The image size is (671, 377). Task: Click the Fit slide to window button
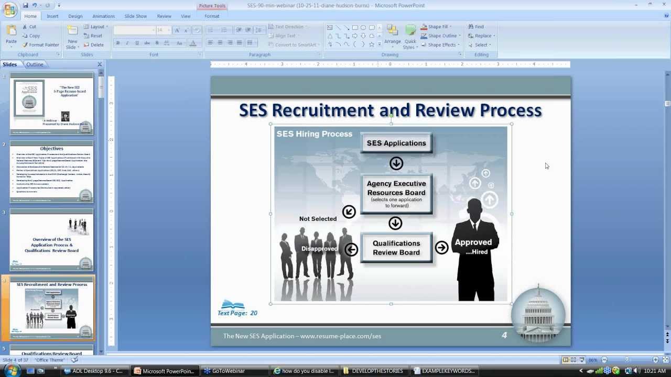coord(666,360)
